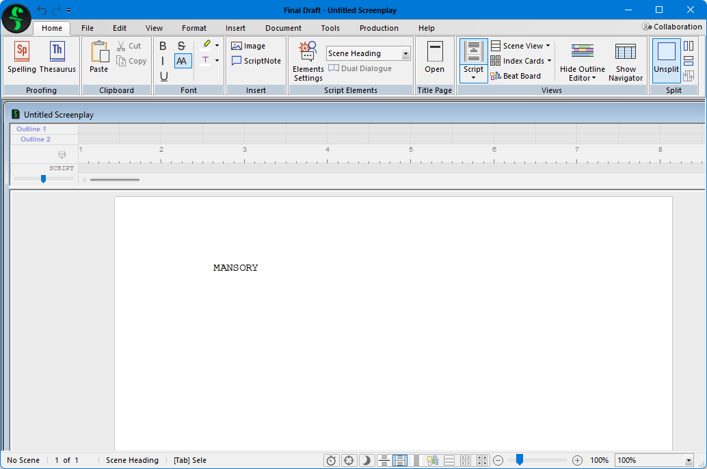Click the Paste button

point(99,57)
